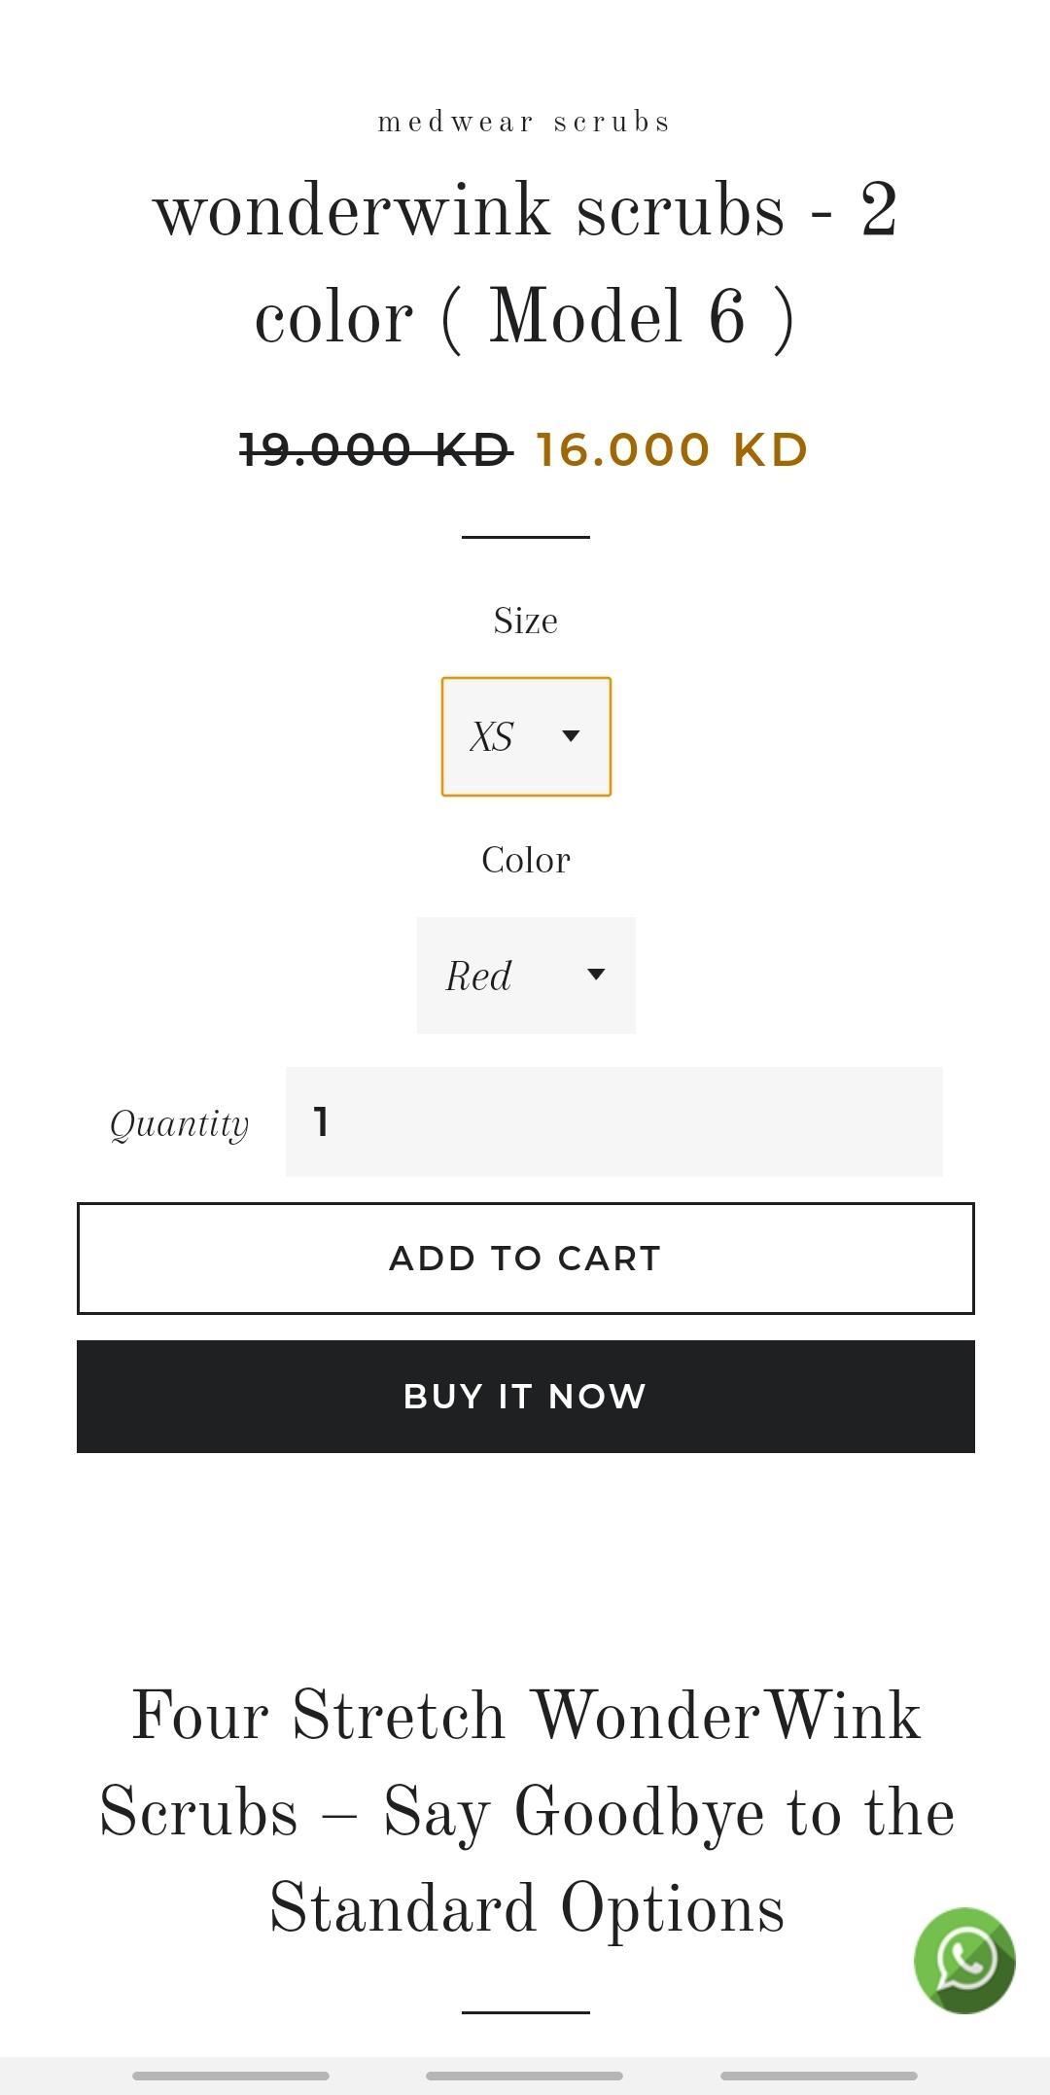
Task: Select the right gray bar at bottom
Action: (819, 2076)
